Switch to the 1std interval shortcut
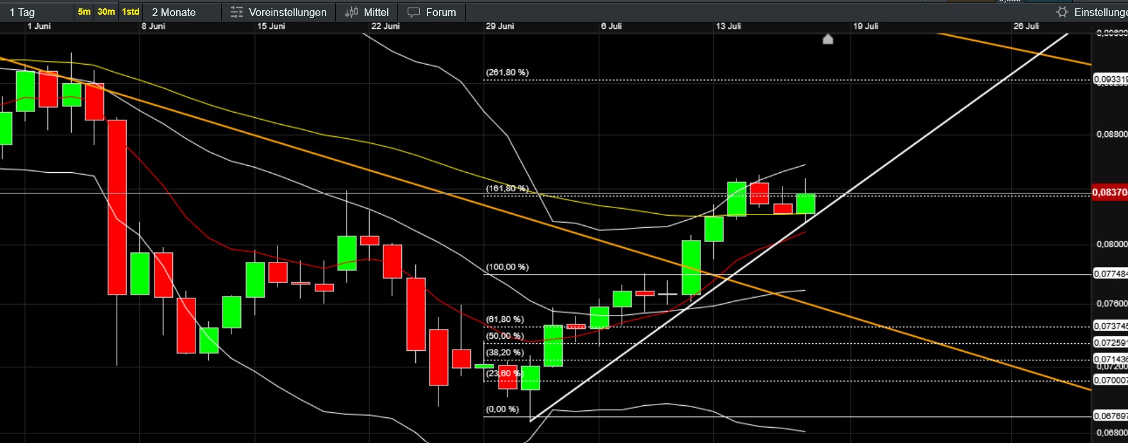This screenshot has width=1128, height=443. point(131,12)
